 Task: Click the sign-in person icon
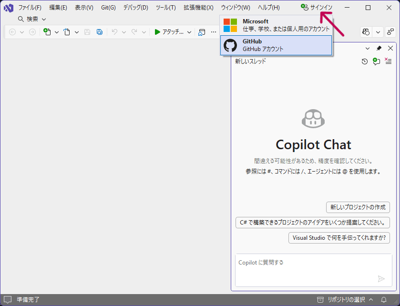(x=305, y=8)
